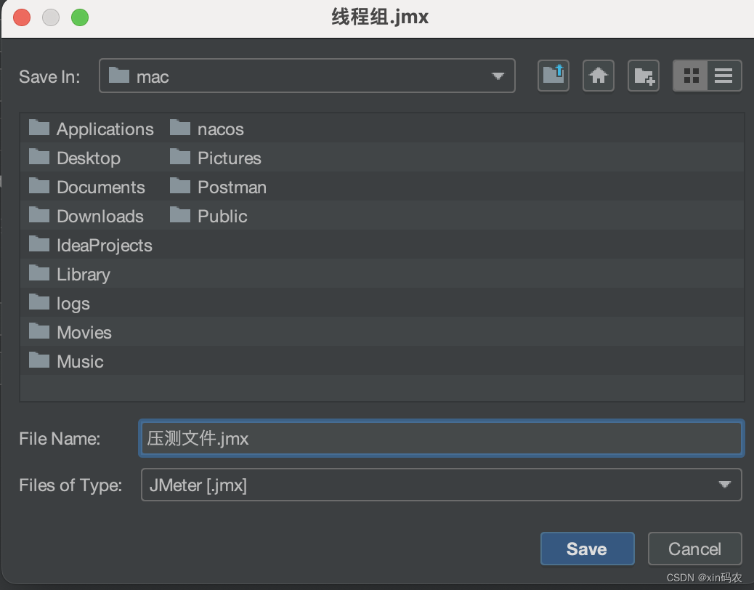This screenshot has width=754, height=590.
Task: Open the nacos folder
Action: tap(219, 129)
